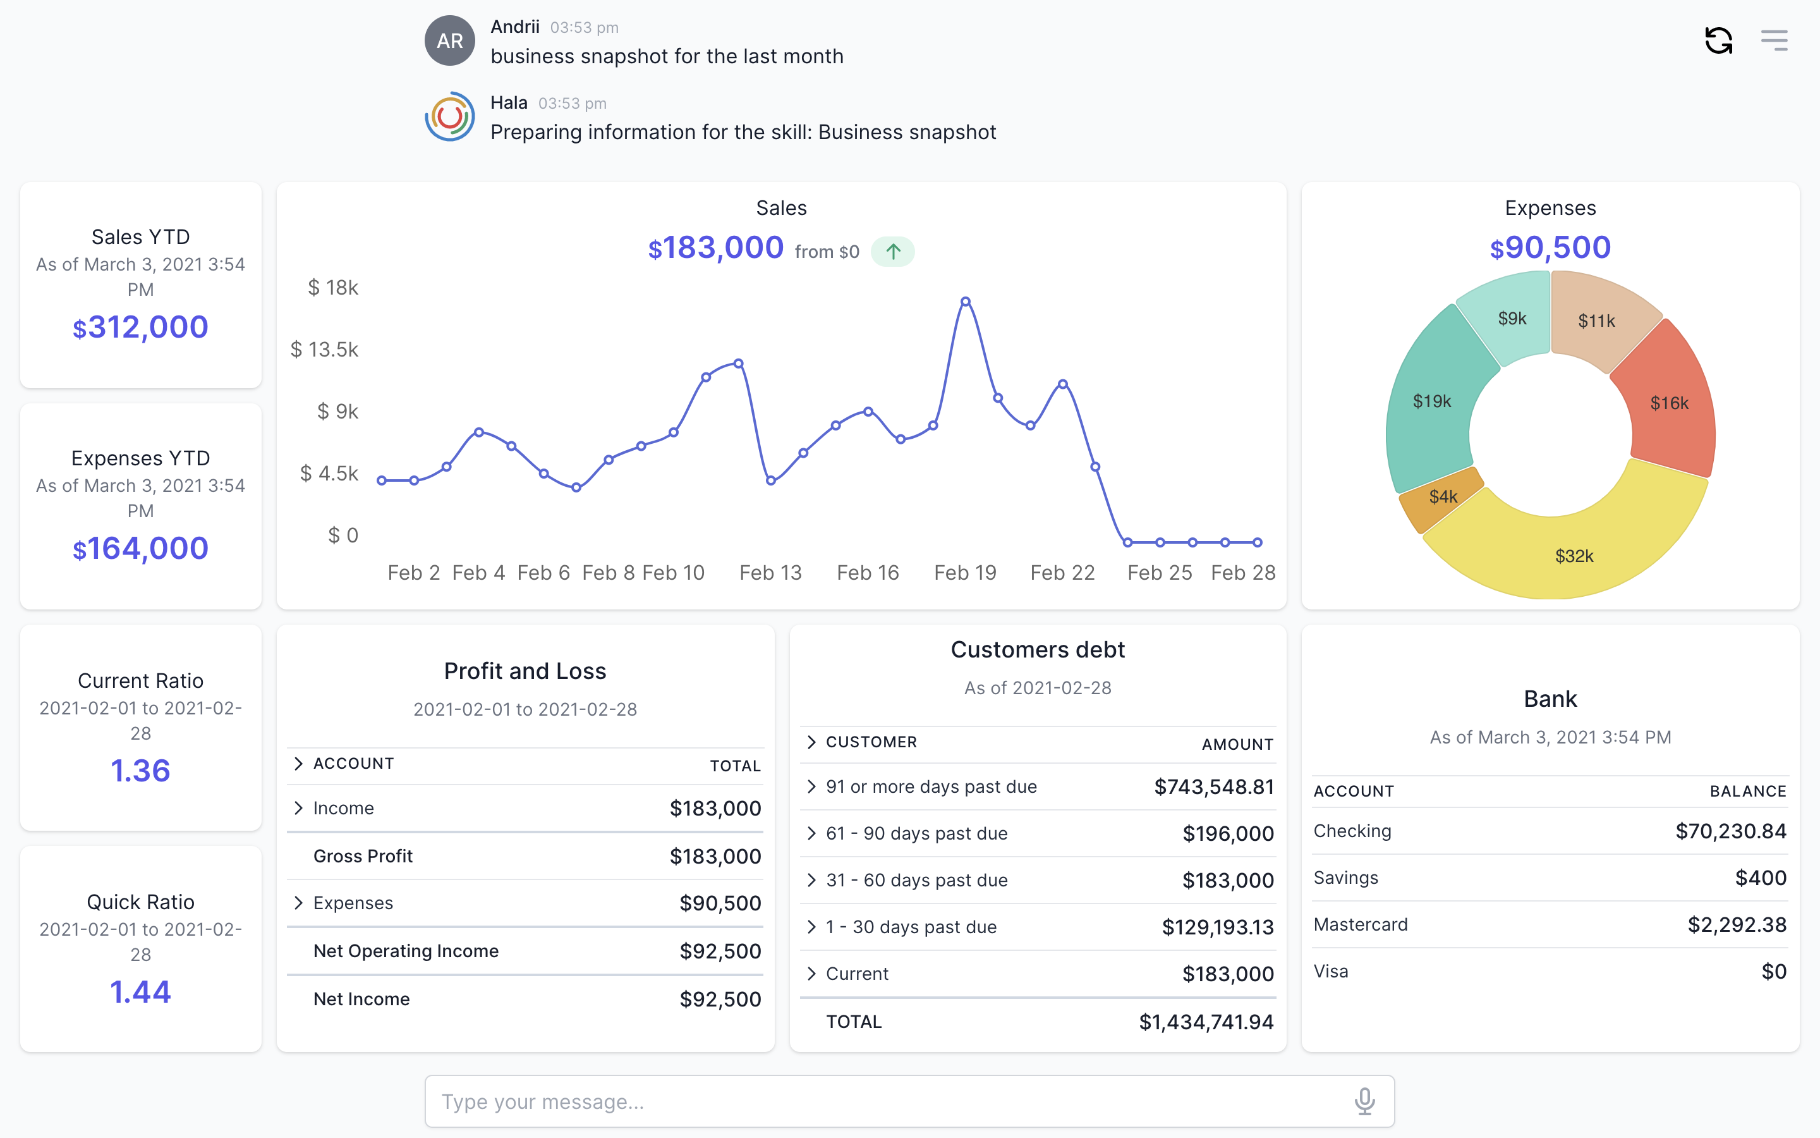Viewport: 1820px width, 1138px height.
Task: Select the $9k light mint donut segment
Action: 1512,317
